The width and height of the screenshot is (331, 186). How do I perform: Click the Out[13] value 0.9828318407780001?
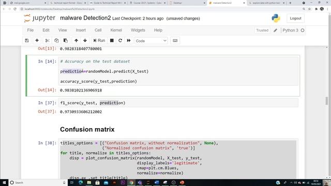click(81, 49)
